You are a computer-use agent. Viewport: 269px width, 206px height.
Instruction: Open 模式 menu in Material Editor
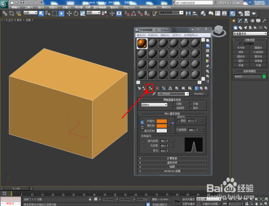[x=141, y=35]
